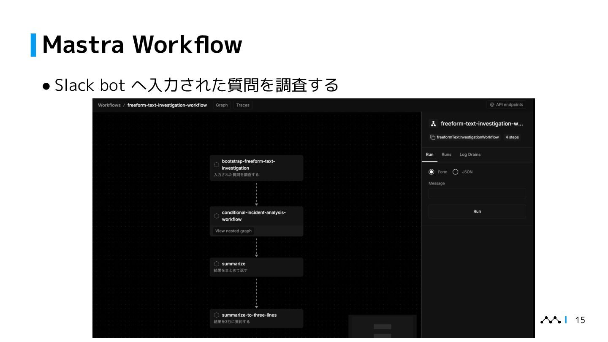Open the Log Drains tab

click(470, 155)
